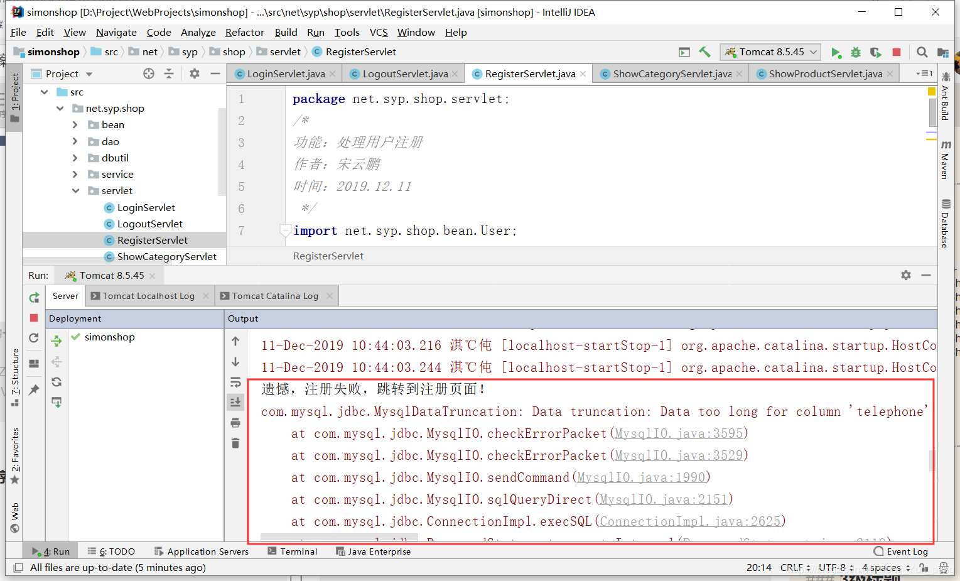Close the LogoutServlet.java tab
960x581 pixels.
tap(455, 74)
